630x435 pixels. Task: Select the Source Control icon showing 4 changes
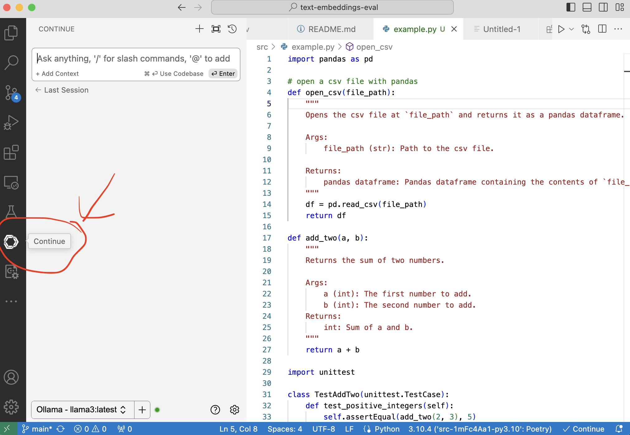pyautogui.click(x=12, y=92)
